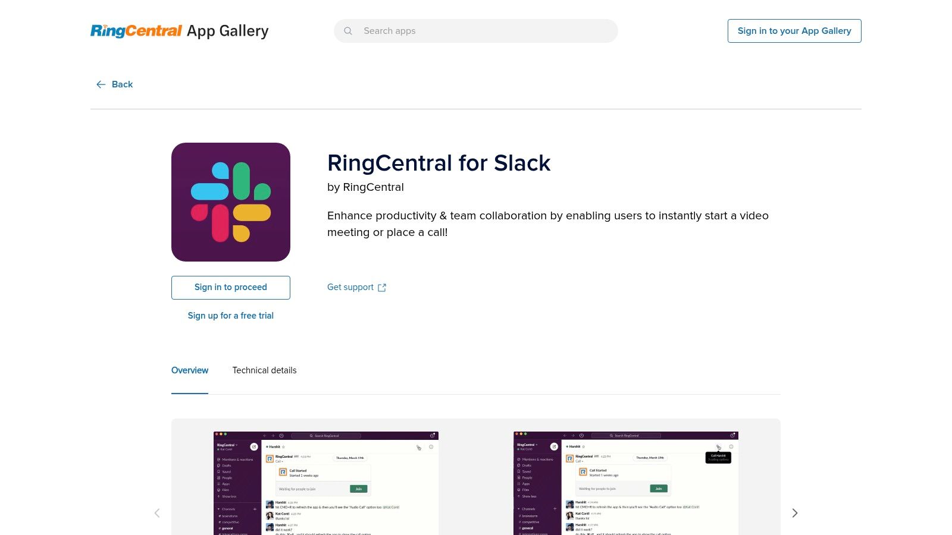Click the Drafts icon in the Slack sidebar

(x=218, y=465)
